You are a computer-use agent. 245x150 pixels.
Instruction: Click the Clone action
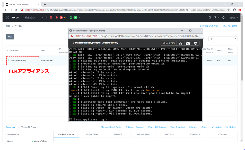pos(204,127)
